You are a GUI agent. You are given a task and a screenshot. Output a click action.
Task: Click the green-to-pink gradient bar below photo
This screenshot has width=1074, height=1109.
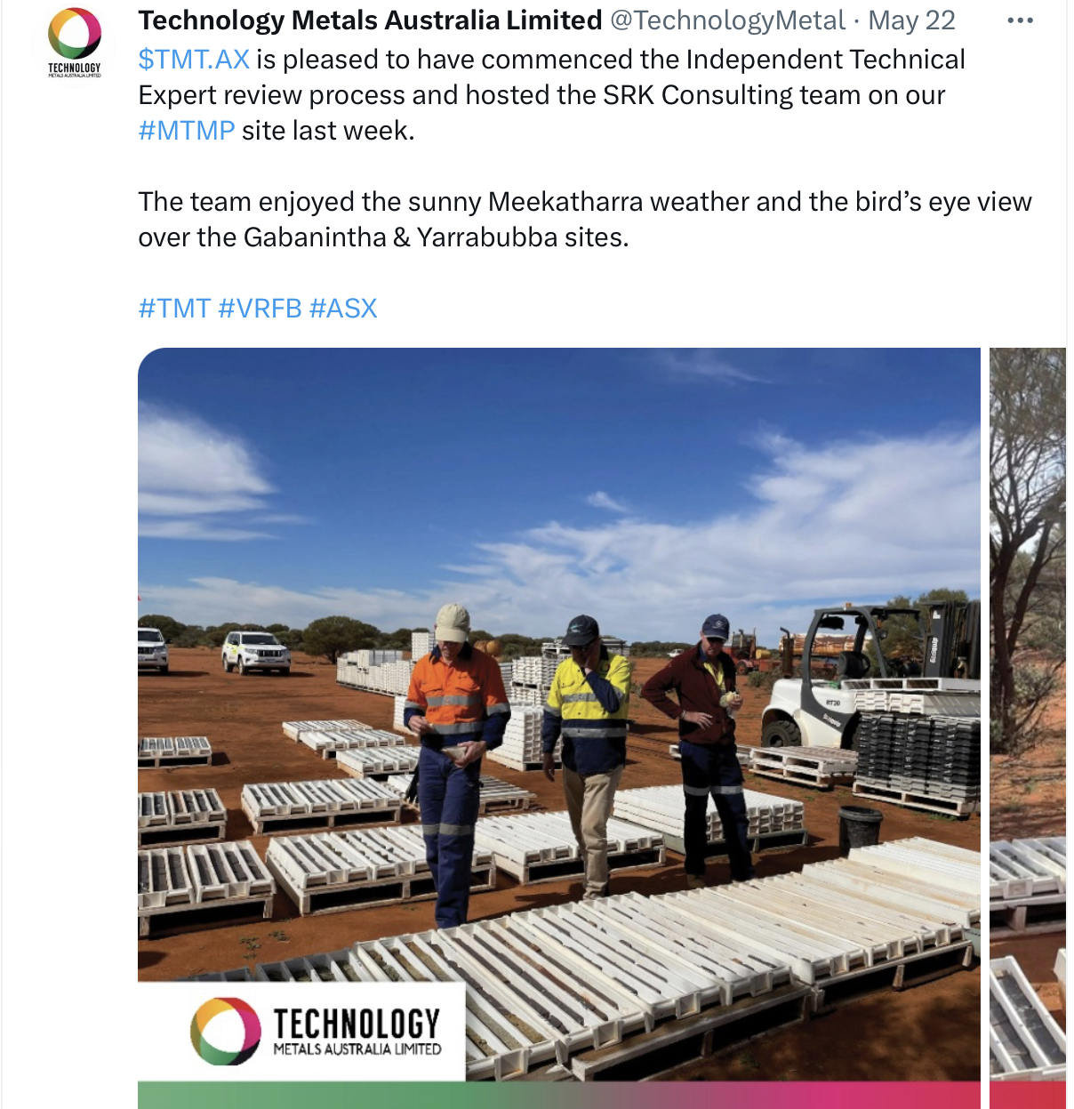pos(559,1095)
